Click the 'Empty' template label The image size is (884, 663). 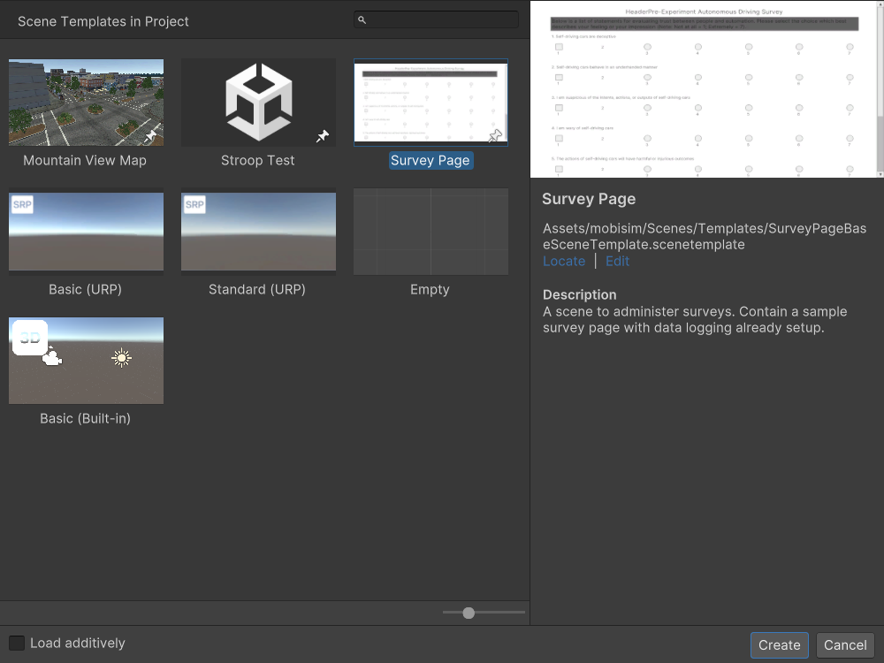point(430,290)
